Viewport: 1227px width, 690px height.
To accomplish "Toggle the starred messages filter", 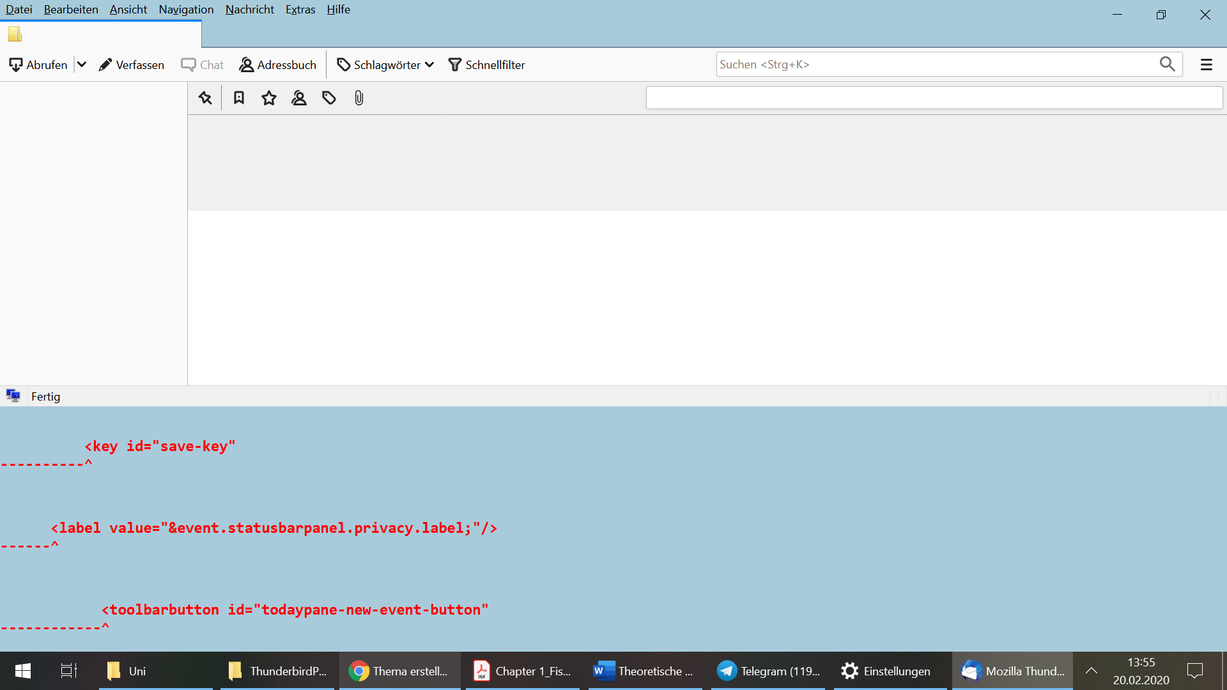I will point(269,98).
